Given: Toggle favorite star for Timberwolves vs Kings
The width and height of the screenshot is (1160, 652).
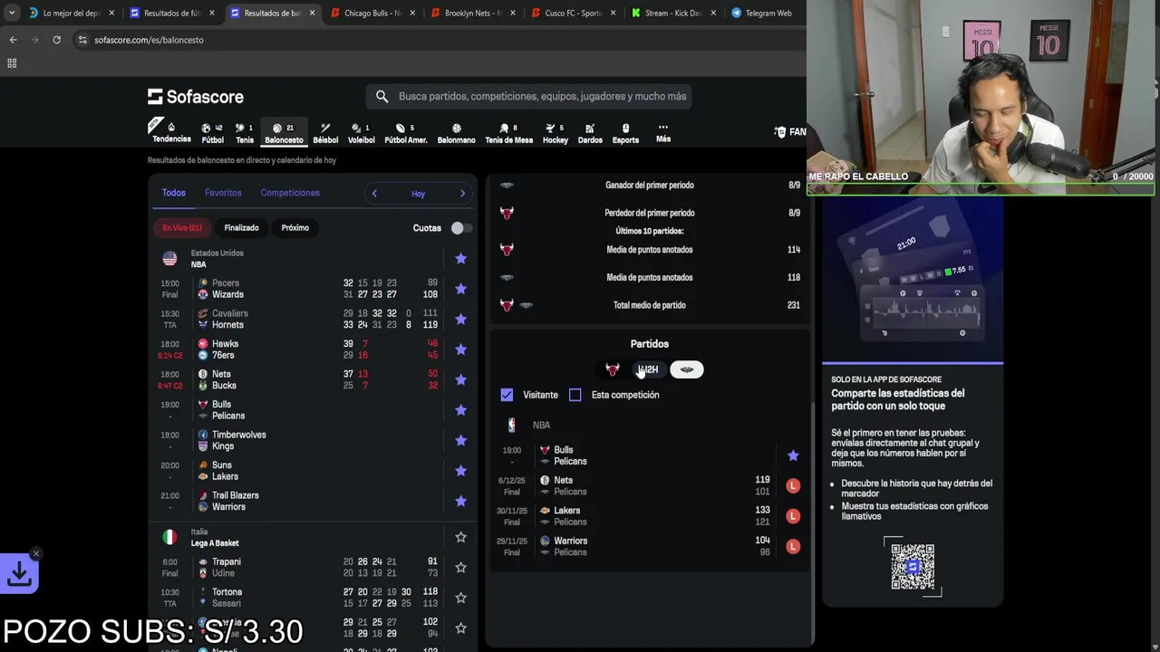Looking at the screenshot, I should (460, 440).
